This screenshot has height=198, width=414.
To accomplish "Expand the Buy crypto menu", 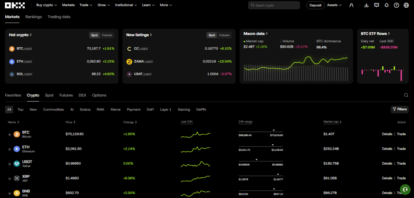I will pos(46,5).
